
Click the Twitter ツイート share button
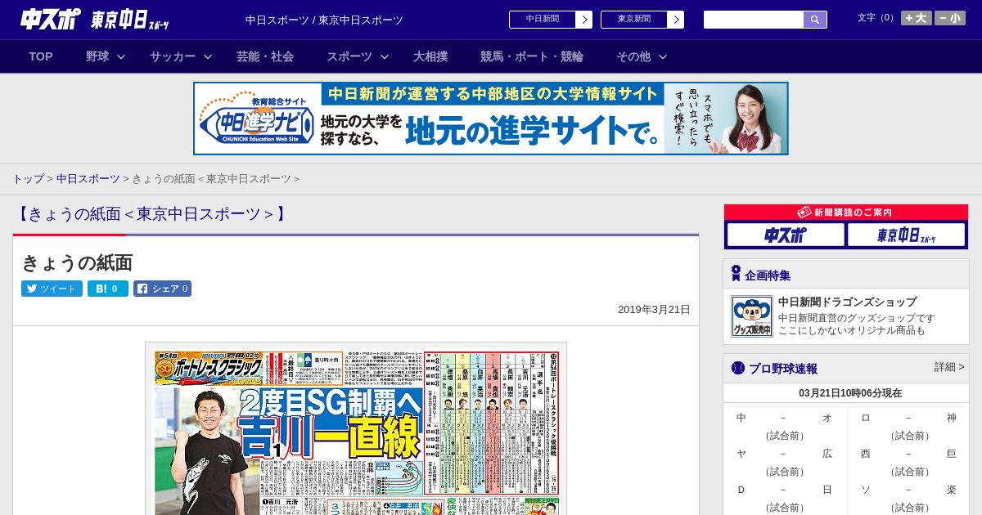(52, 289)
